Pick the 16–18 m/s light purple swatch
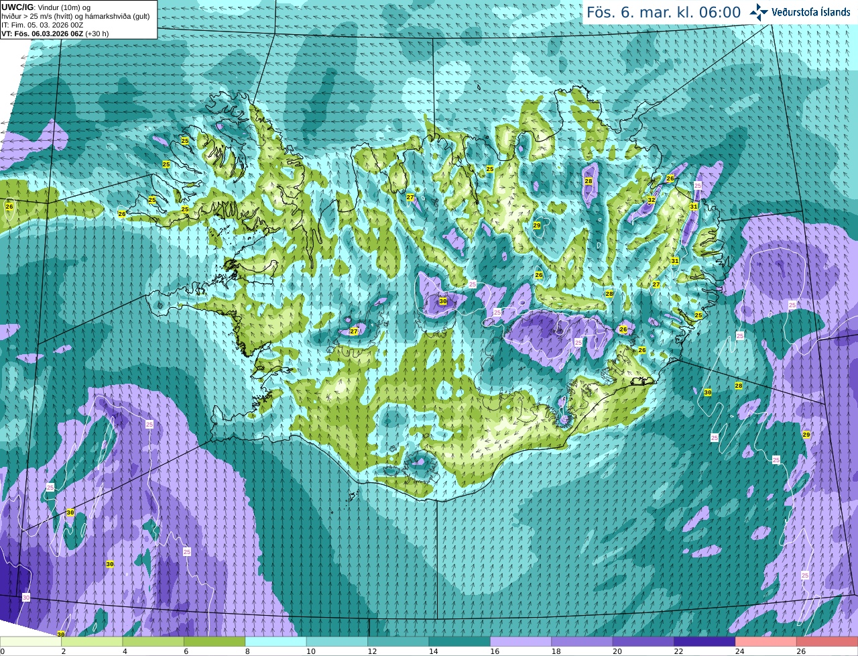 coord(521,641)
